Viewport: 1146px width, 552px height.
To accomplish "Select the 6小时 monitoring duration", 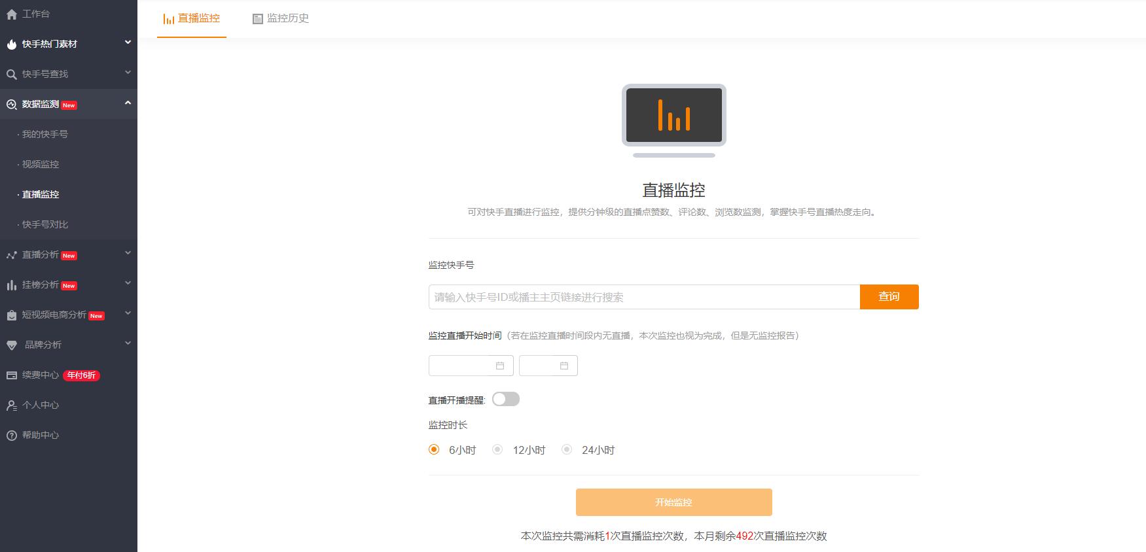I will (x=434, y=449).
